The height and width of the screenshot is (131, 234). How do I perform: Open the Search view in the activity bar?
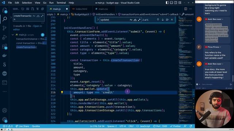click(x=5, y=19)
